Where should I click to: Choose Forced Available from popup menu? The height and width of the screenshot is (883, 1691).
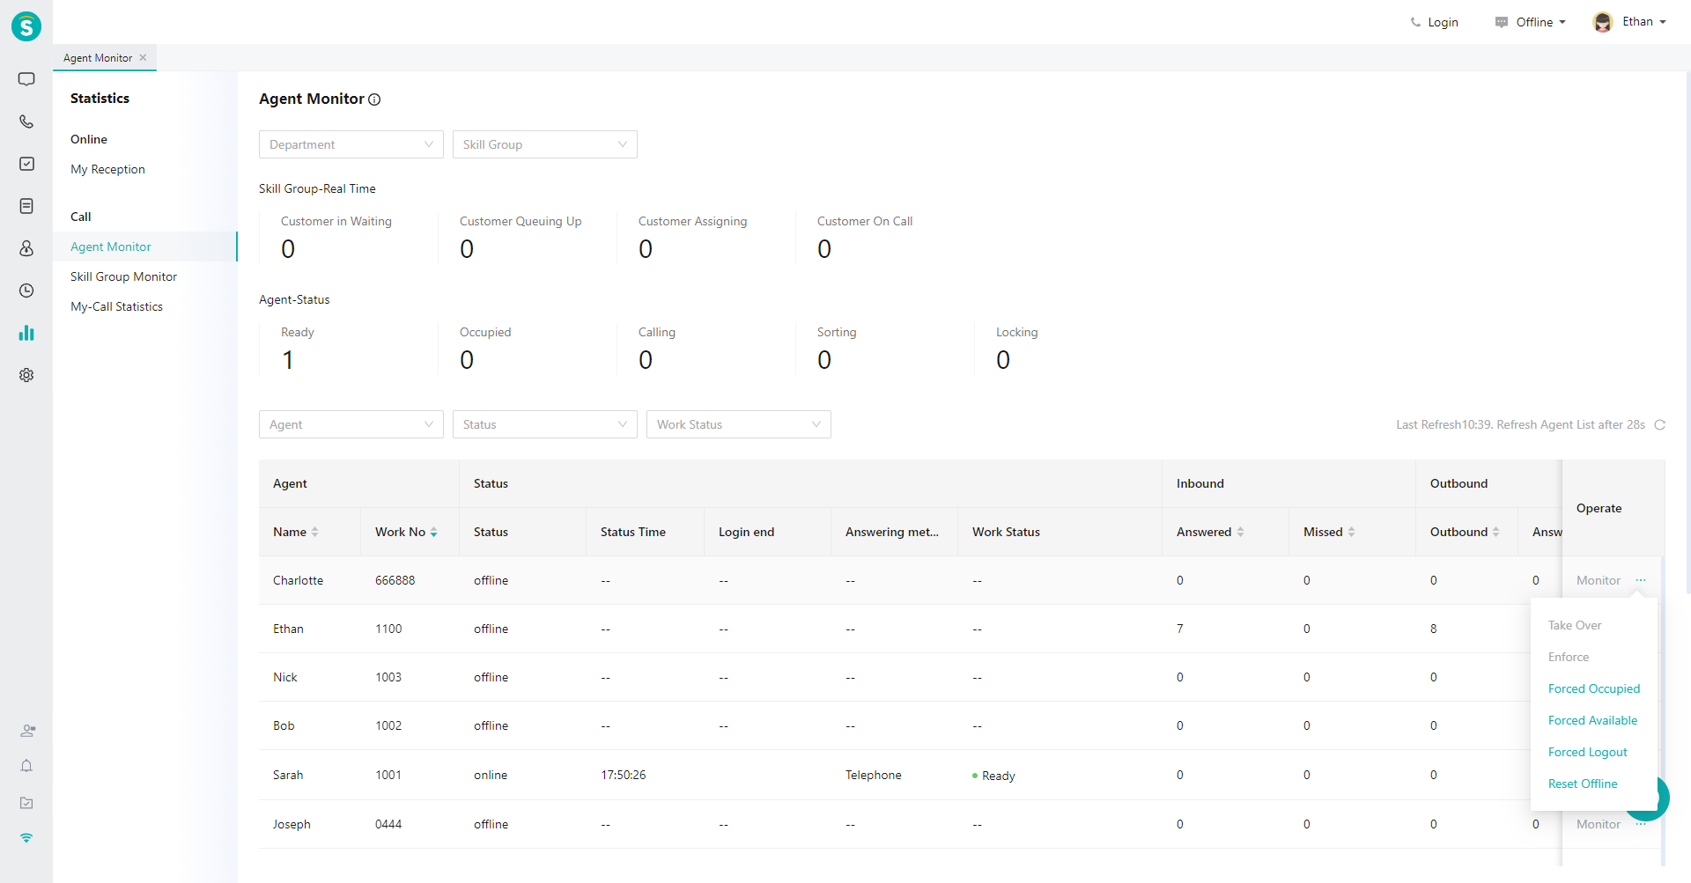point(1592,720)
